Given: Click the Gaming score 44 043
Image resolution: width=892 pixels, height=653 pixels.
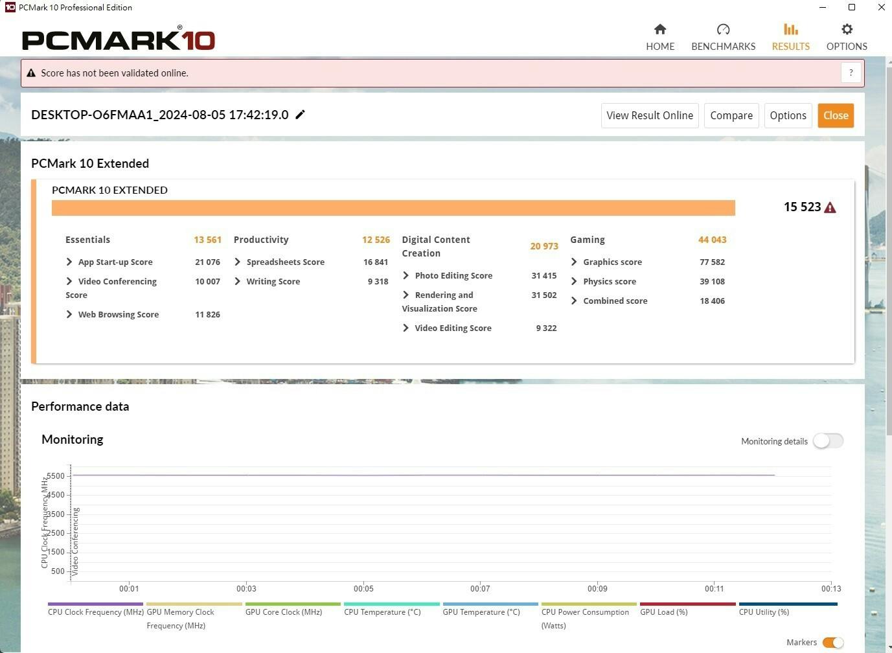Looking at the screenshot, I should click(x=712, y=240).
